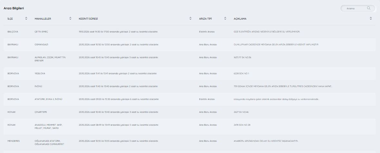
Task: Select ATATÜRK, EVKA 4, İNÖNÜ cell
Action: [49, 99]
